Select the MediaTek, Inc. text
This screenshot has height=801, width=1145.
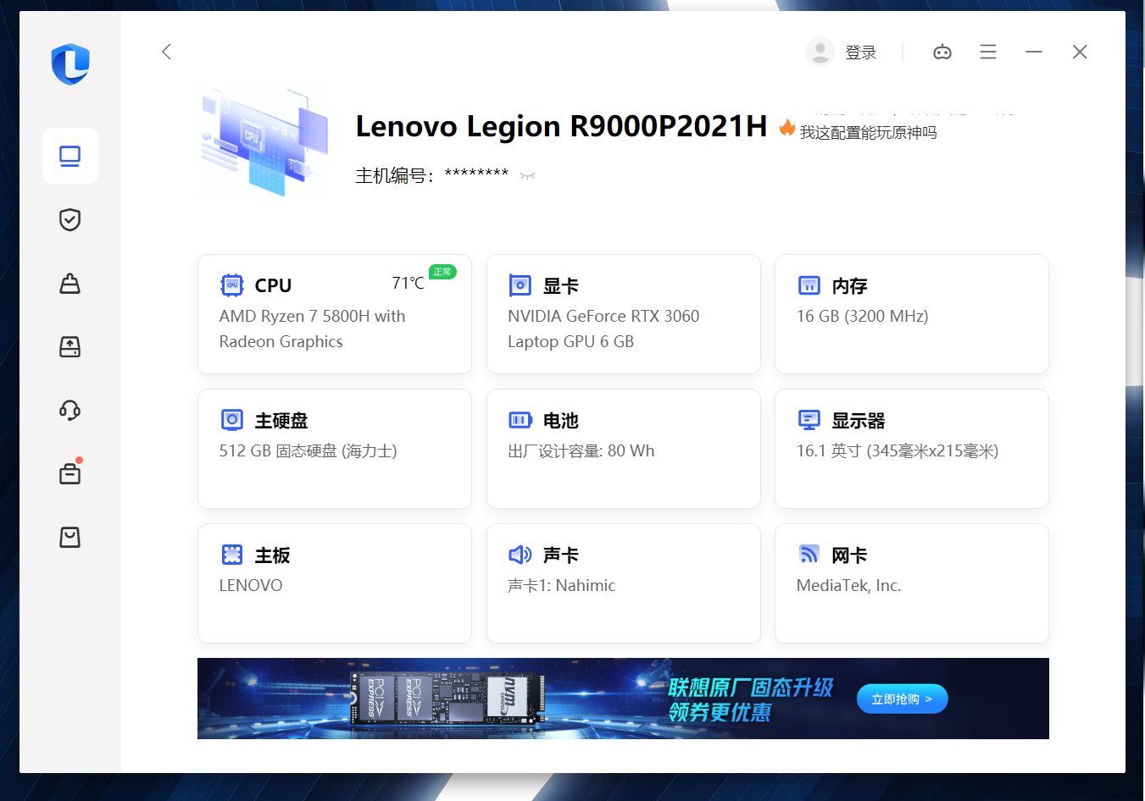click(849, 585)
